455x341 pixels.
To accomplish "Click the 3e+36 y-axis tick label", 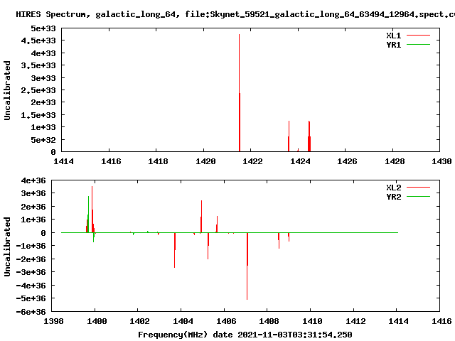I will (33, 193).
